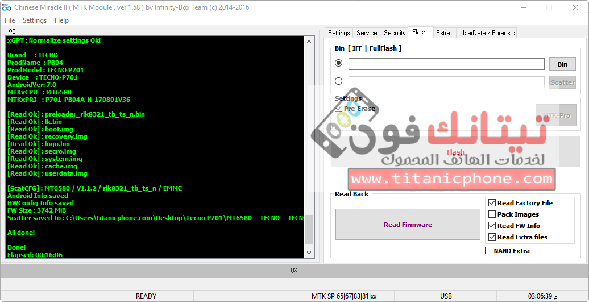The height and width of the screenshot is (302, 589).
Task: Click log line 'AndroidVer: 7.0'
Action: pos(32,85)
